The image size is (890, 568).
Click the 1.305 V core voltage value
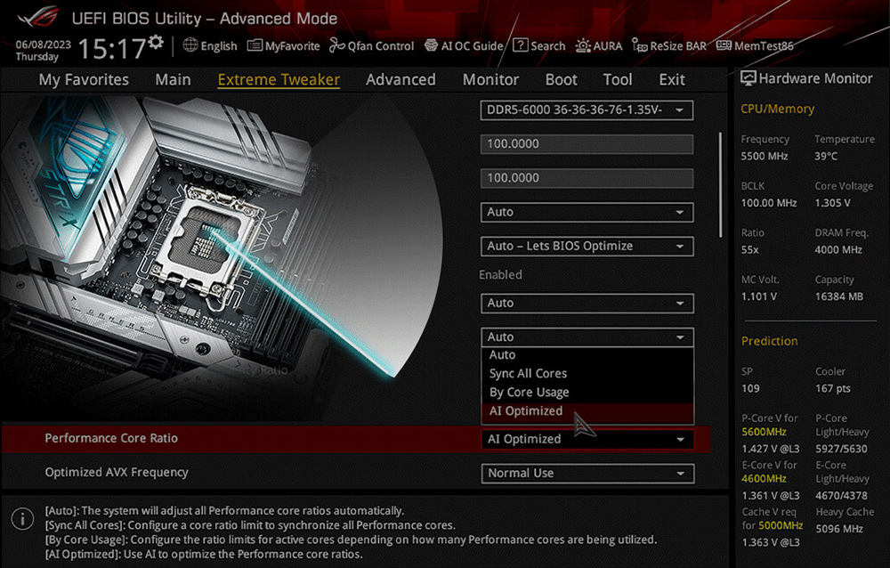tap(833, 203)
